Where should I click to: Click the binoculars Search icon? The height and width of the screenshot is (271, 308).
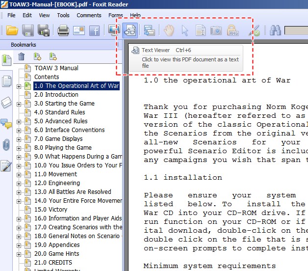pos(276,30)
